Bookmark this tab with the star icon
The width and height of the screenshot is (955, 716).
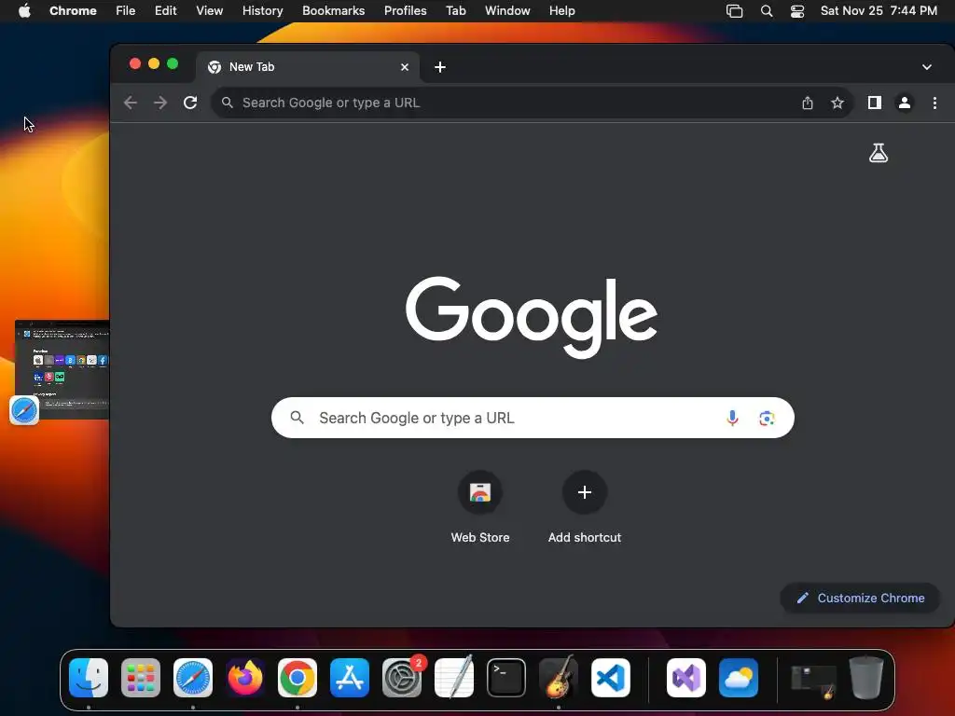pyautogui.click(x=837, y=103)
